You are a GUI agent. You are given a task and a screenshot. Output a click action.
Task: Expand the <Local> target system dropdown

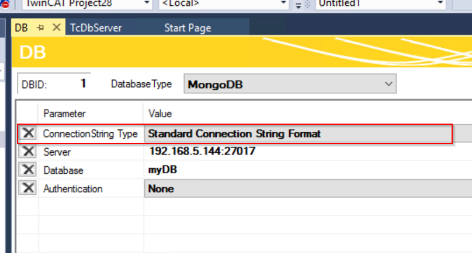pos(224,4)
